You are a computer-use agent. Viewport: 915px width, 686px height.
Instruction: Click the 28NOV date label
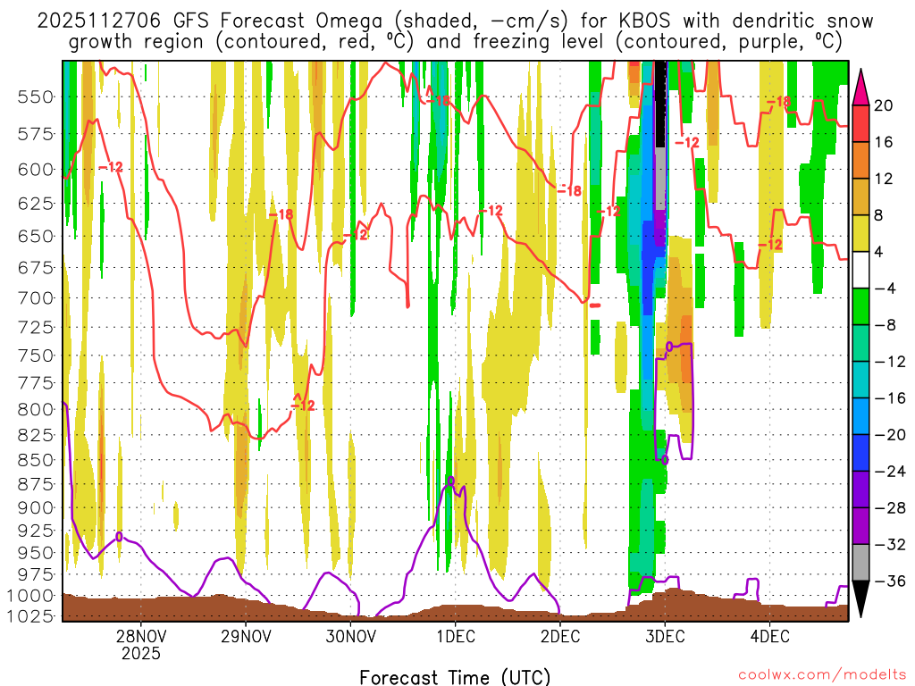[x=140, y=636]
